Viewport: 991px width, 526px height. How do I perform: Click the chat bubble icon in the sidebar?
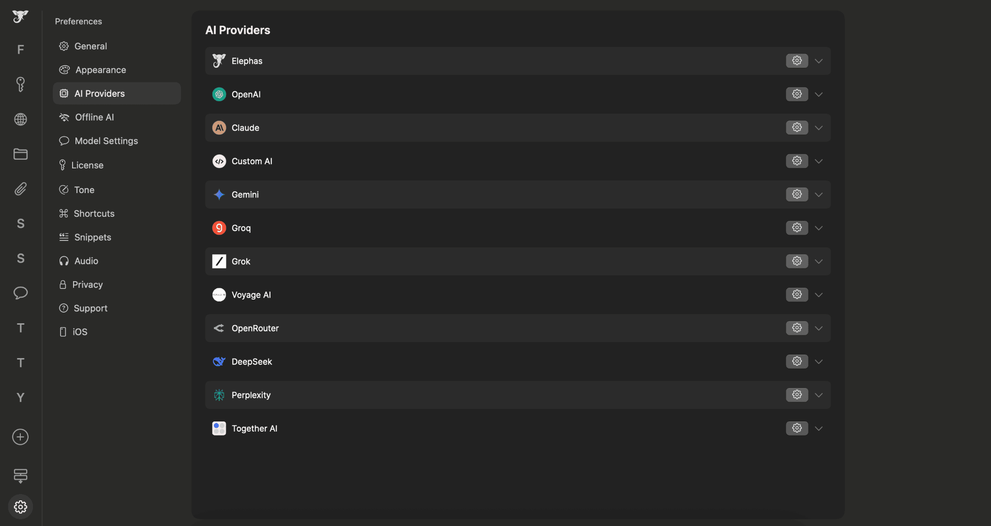click(x=20, y=293)
